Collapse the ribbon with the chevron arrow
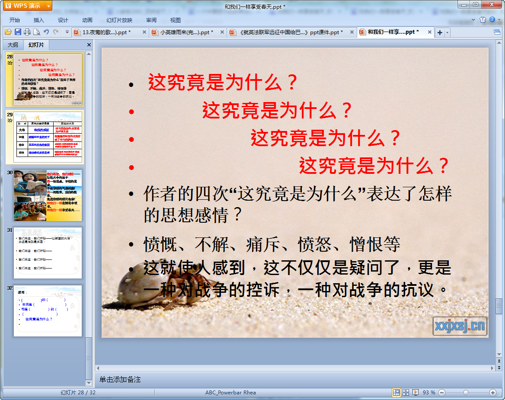The image size is (505, 400). 473,20
